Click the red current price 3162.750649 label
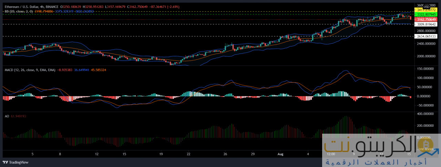The width and height of the screenshot is (441, 167). [427, 20]
